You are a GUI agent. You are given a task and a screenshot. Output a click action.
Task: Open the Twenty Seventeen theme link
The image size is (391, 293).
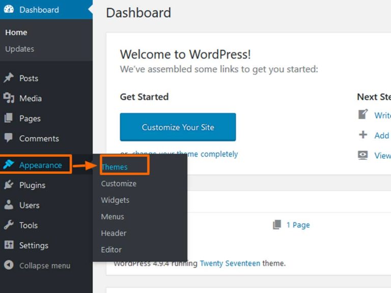(230, 263)
